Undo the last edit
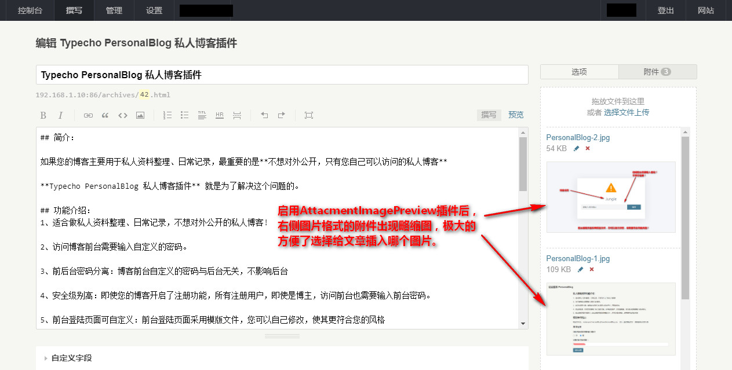 tap(264, 115)
